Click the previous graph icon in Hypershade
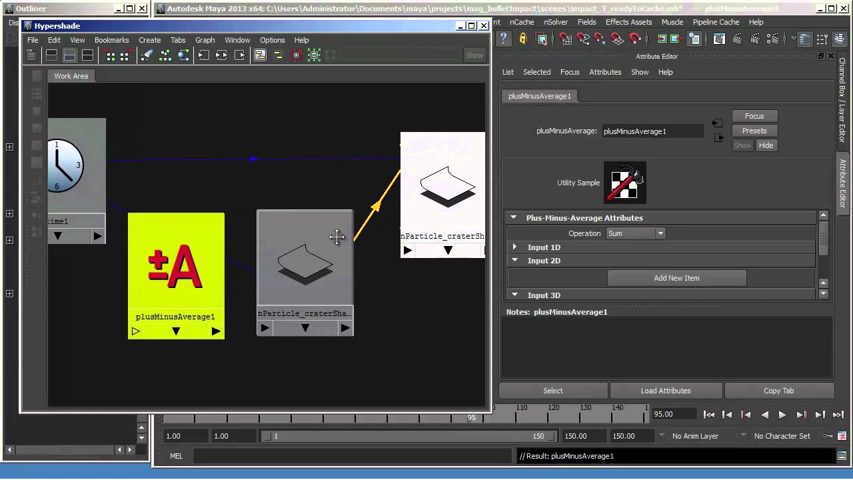This screenshot has width=853, height=480. click(x=111, y=55)
